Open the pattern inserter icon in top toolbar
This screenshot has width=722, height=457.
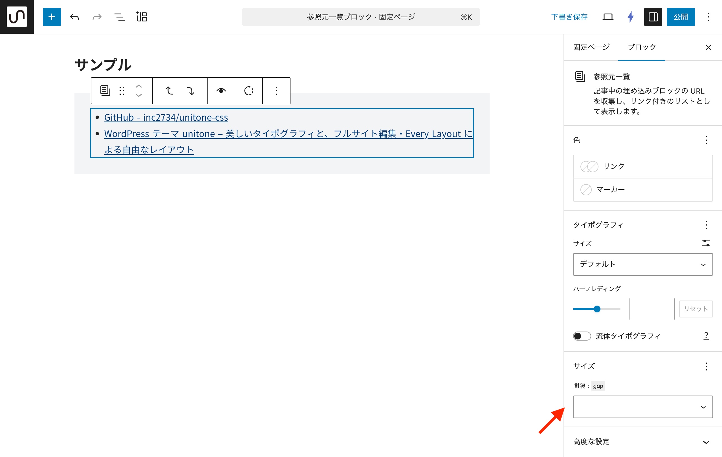tap(142, 17)
